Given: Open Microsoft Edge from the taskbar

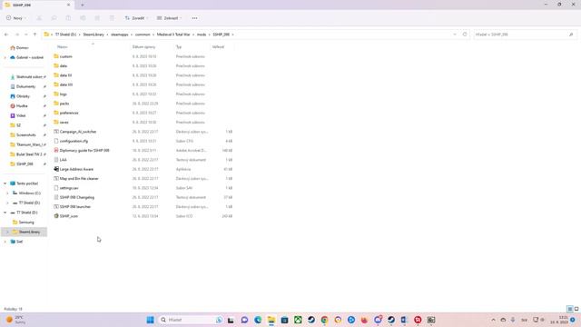Looking at the screenshot, I should pos(258,320).
